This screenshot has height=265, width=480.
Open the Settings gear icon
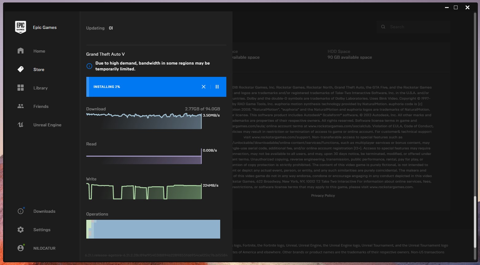pyautogui.click(x=21, y=230)
